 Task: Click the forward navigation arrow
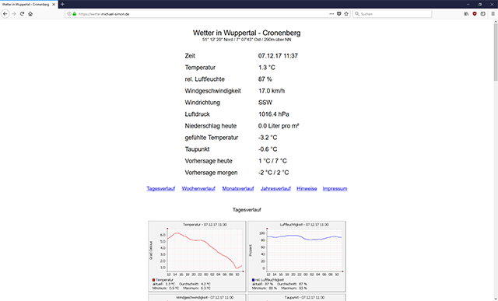coord(14,14)
